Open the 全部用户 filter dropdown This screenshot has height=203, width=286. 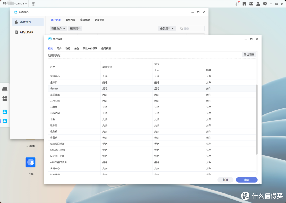pyautogui.click(x=167, y=28)
